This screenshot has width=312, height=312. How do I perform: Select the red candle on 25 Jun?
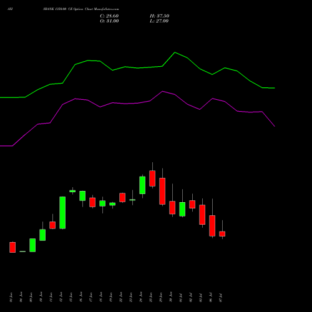152,178
